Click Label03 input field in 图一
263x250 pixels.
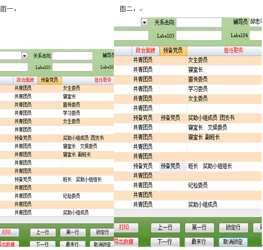tap(72, 67)
